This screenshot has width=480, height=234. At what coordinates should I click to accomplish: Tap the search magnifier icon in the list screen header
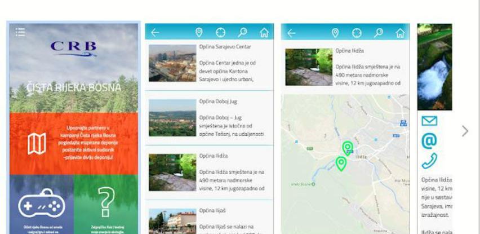tap(242, 33)
